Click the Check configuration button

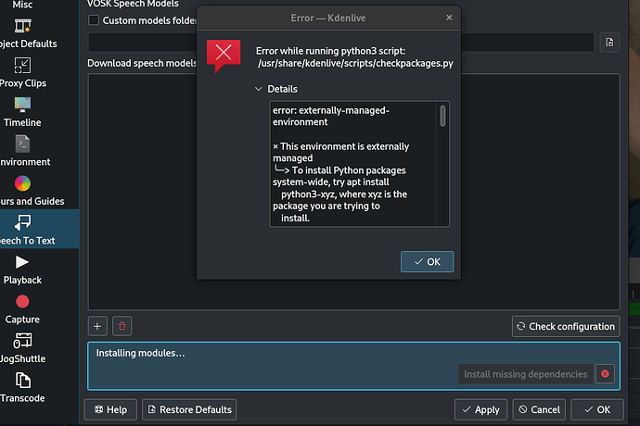566,327
